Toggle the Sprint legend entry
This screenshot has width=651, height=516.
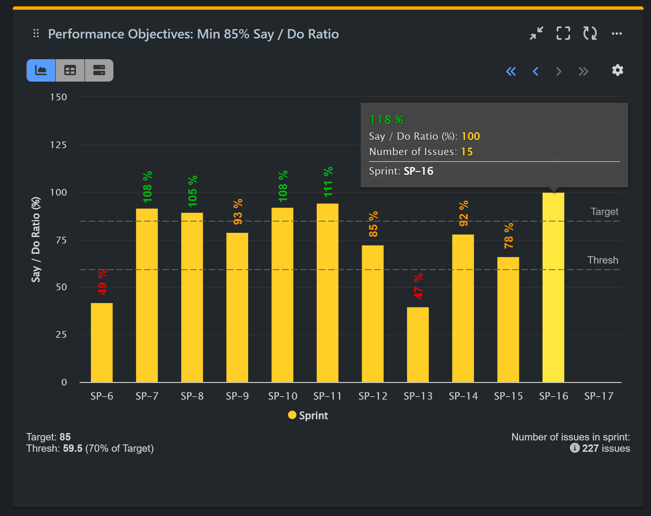point(308,415)
